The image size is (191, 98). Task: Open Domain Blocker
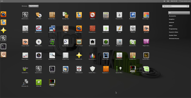(52, 28)
